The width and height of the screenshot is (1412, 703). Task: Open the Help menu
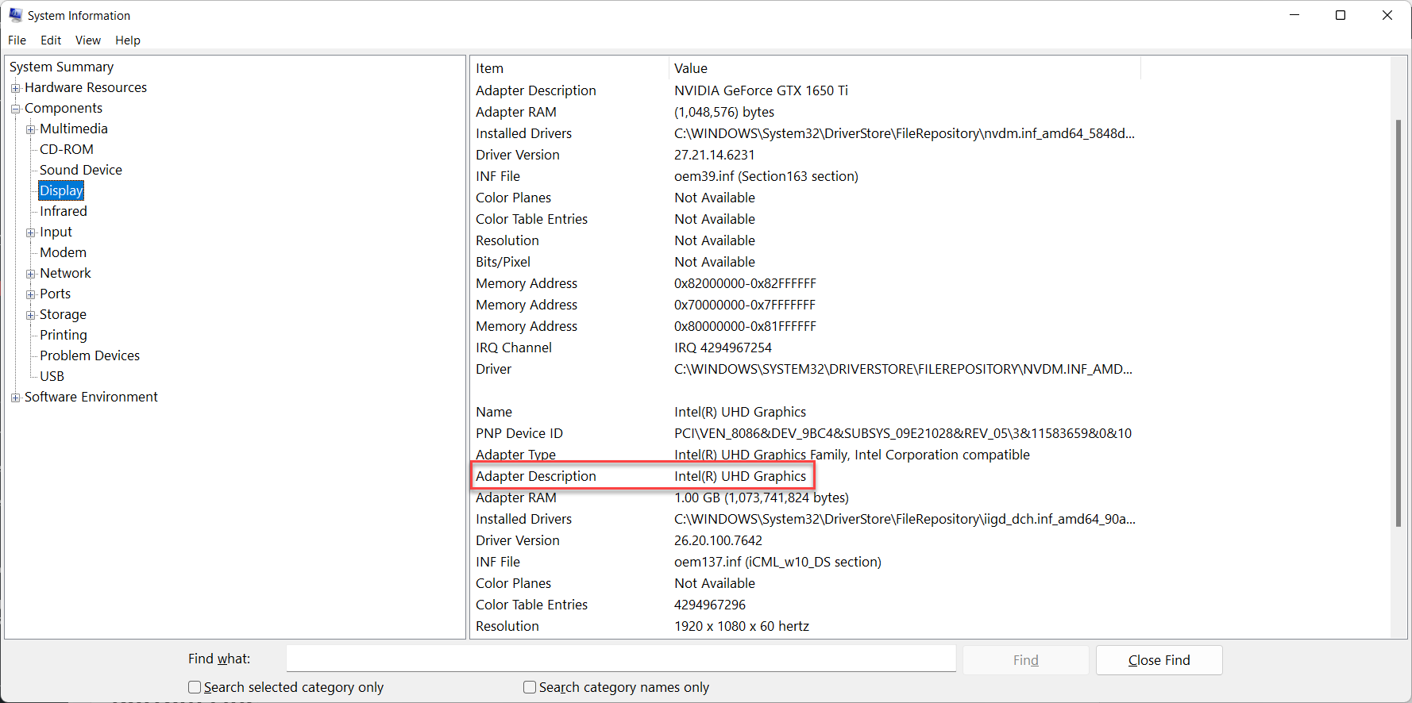tap(127, 40)
